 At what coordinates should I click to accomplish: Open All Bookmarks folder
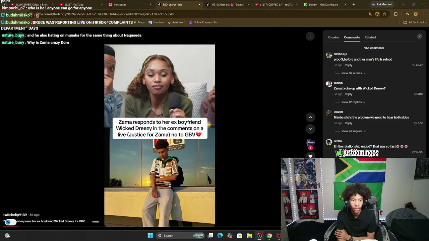(415, 22)
